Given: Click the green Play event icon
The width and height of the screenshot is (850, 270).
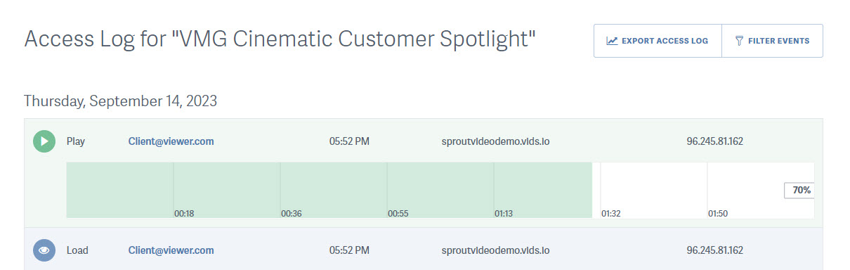Looking at the screenshot, I should point(44,141).
